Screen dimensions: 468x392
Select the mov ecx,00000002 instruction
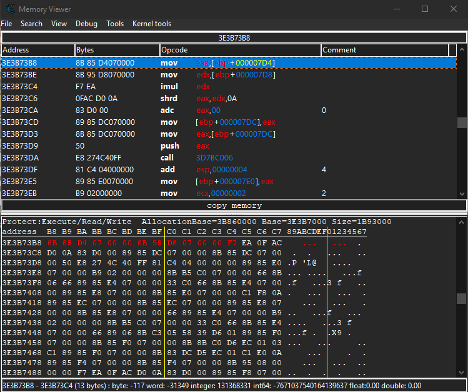[229, 194]
